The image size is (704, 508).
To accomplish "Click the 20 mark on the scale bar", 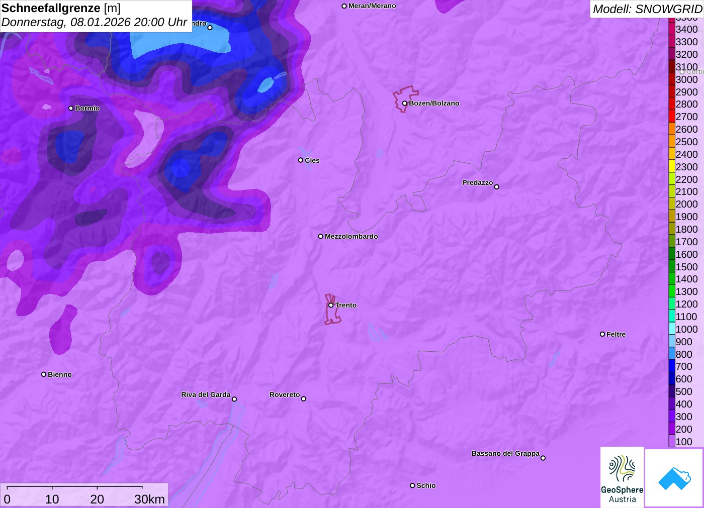I will [97, 499].
